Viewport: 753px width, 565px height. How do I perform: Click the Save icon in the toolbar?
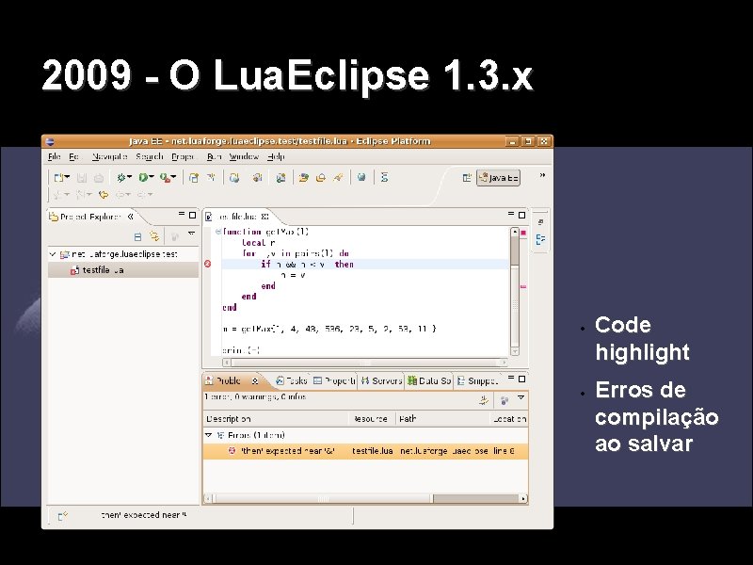pos(82,178)
